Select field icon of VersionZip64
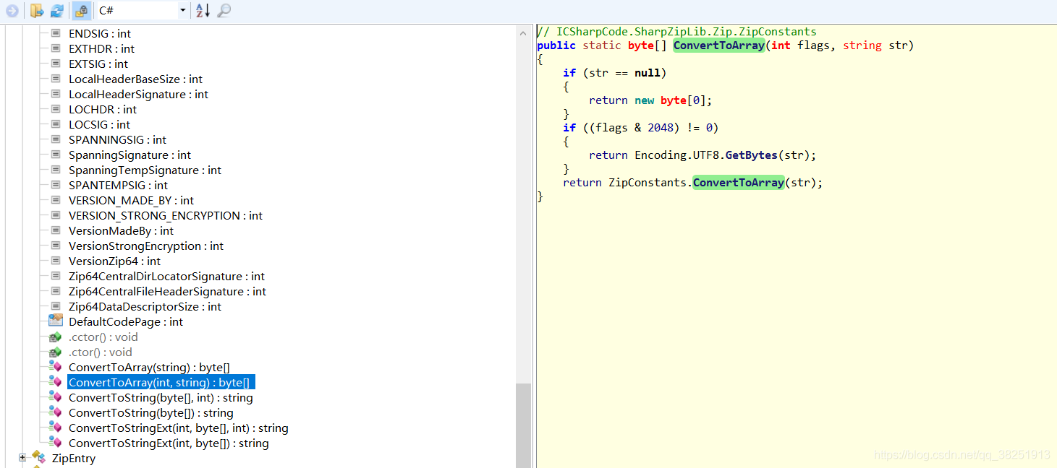Viewport: 1057px width, 468px height. tap(56, 261)
